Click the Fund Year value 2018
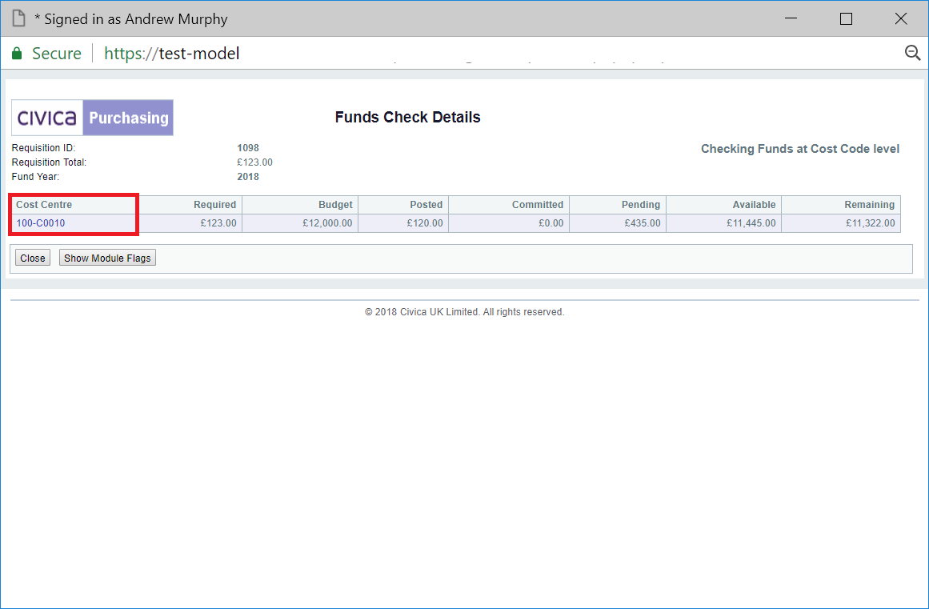Screen dimensions: 929x609 pyautogui.click(x=248, y=177)
